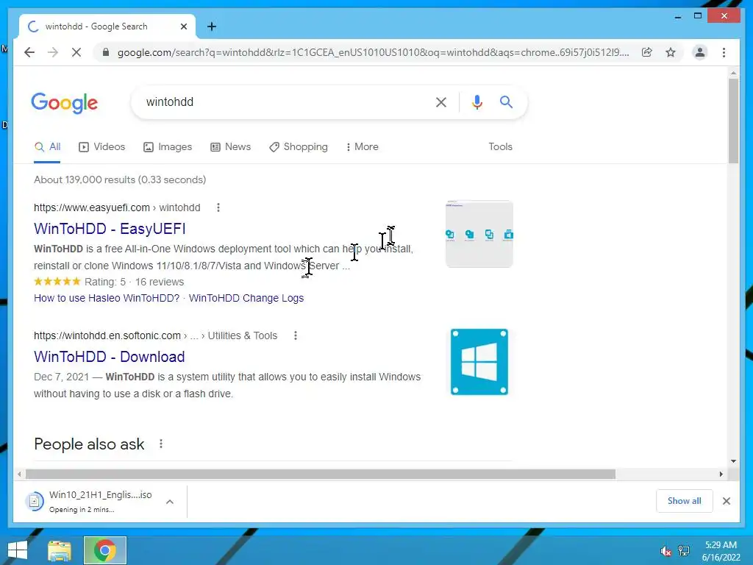Click the vertical scrollbar thumb
This screenshot has height=565, width=753.
(733, 121)
